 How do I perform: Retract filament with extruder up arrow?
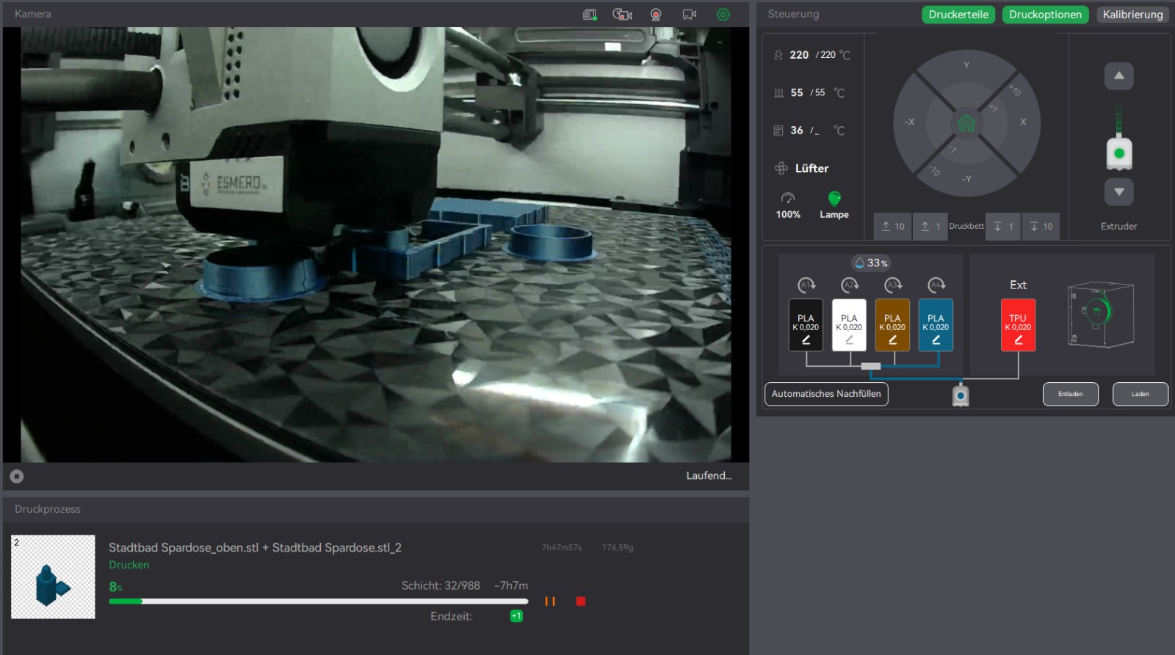(1118, 76)
